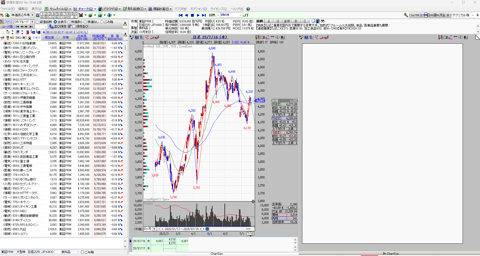Click the 時価総額 column header
The height and width of the screenshot is (256, 480).
(x=98, y=37)
